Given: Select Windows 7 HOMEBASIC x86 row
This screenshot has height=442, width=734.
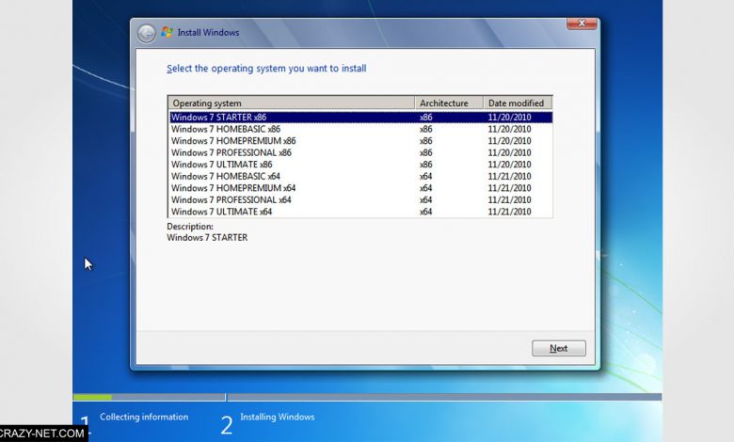Looking at the screenshot, I should tap(360, 129).
